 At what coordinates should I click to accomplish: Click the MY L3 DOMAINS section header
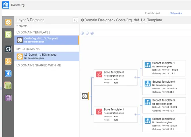click(x=28, y=49)
